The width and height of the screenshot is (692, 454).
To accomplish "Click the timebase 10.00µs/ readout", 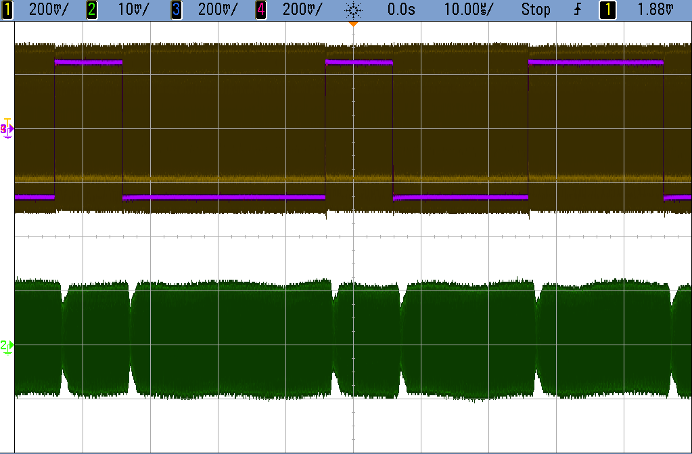I will coord(469,9).
